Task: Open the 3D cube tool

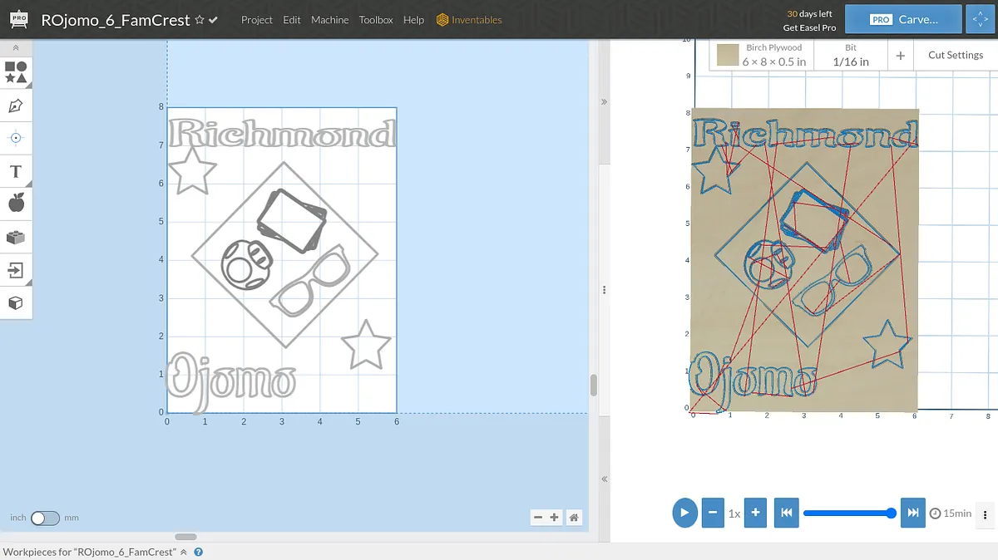Action: (16, 302)
